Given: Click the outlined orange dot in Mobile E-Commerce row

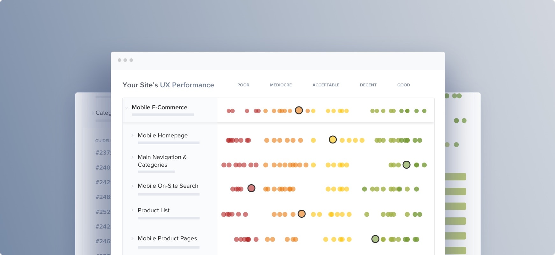Looking at the screenshot, I should click(299, 110).
